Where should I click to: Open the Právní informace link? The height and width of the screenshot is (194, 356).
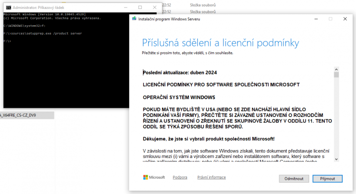pyautogui.click(x=212, y=177)
